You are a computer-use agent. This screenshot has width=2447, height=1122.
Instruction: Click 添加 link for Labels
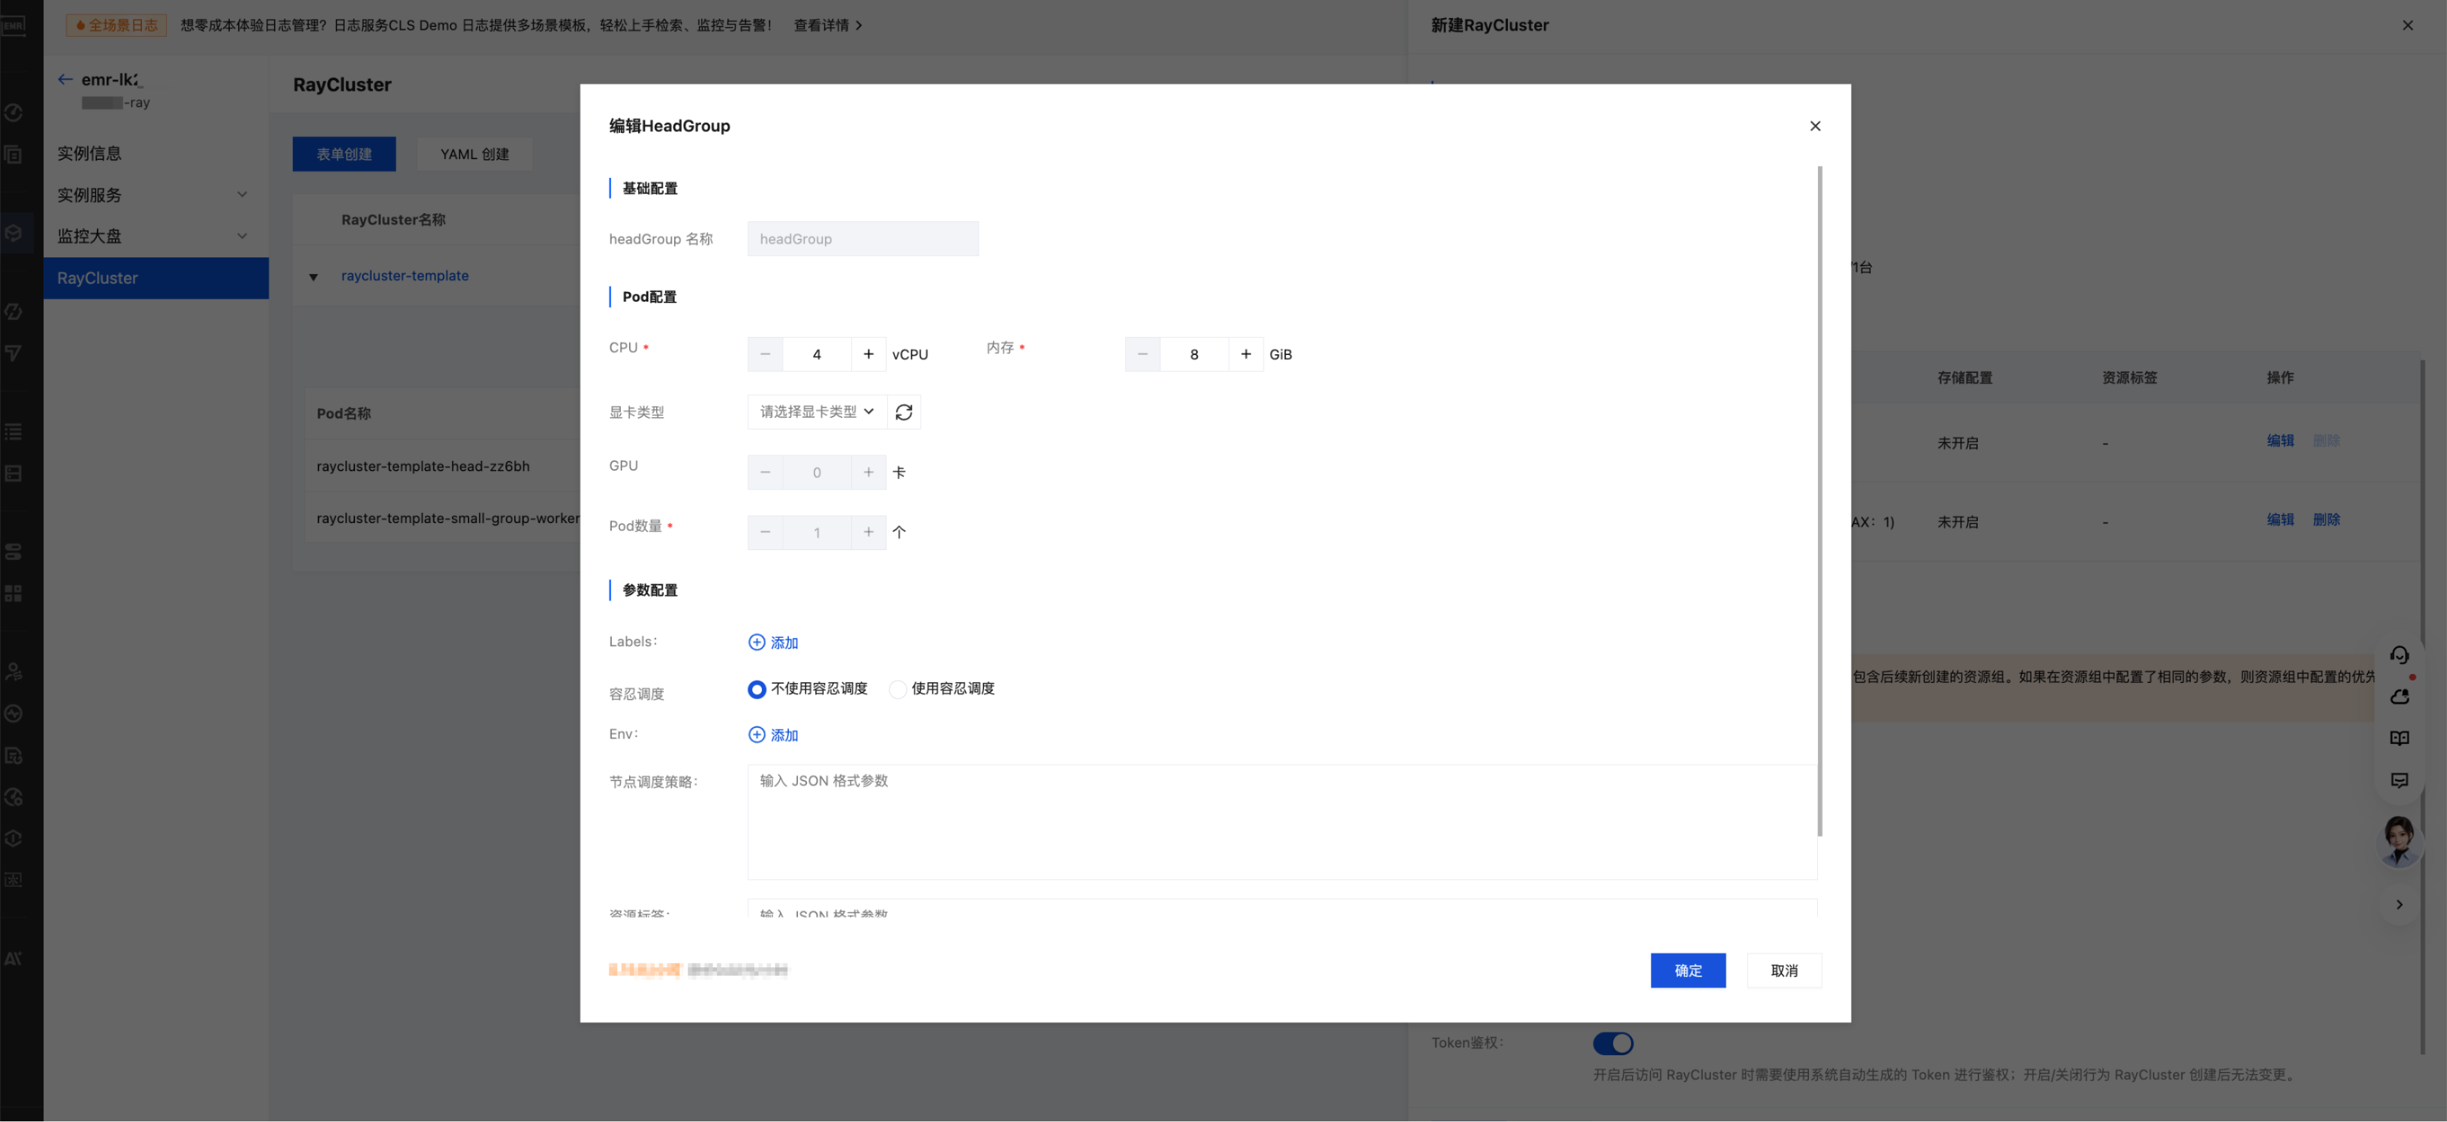pos(784,643)
